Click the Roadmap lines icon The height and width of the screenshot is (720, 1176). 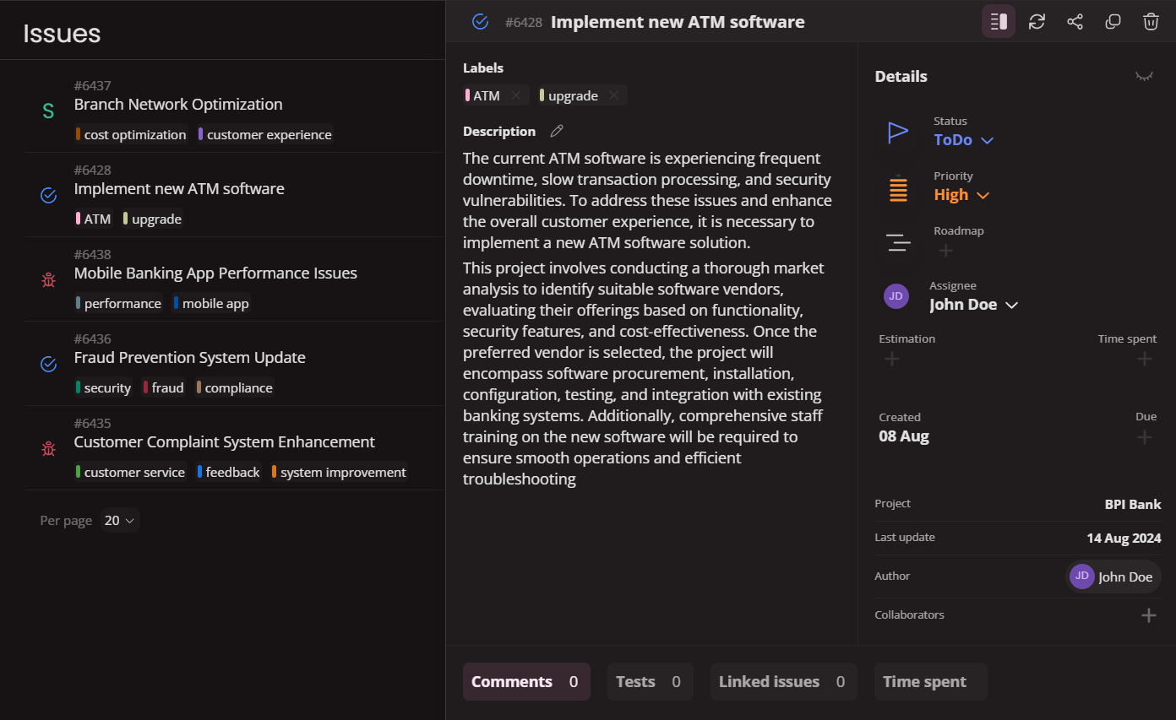click(x=898, y=243)
